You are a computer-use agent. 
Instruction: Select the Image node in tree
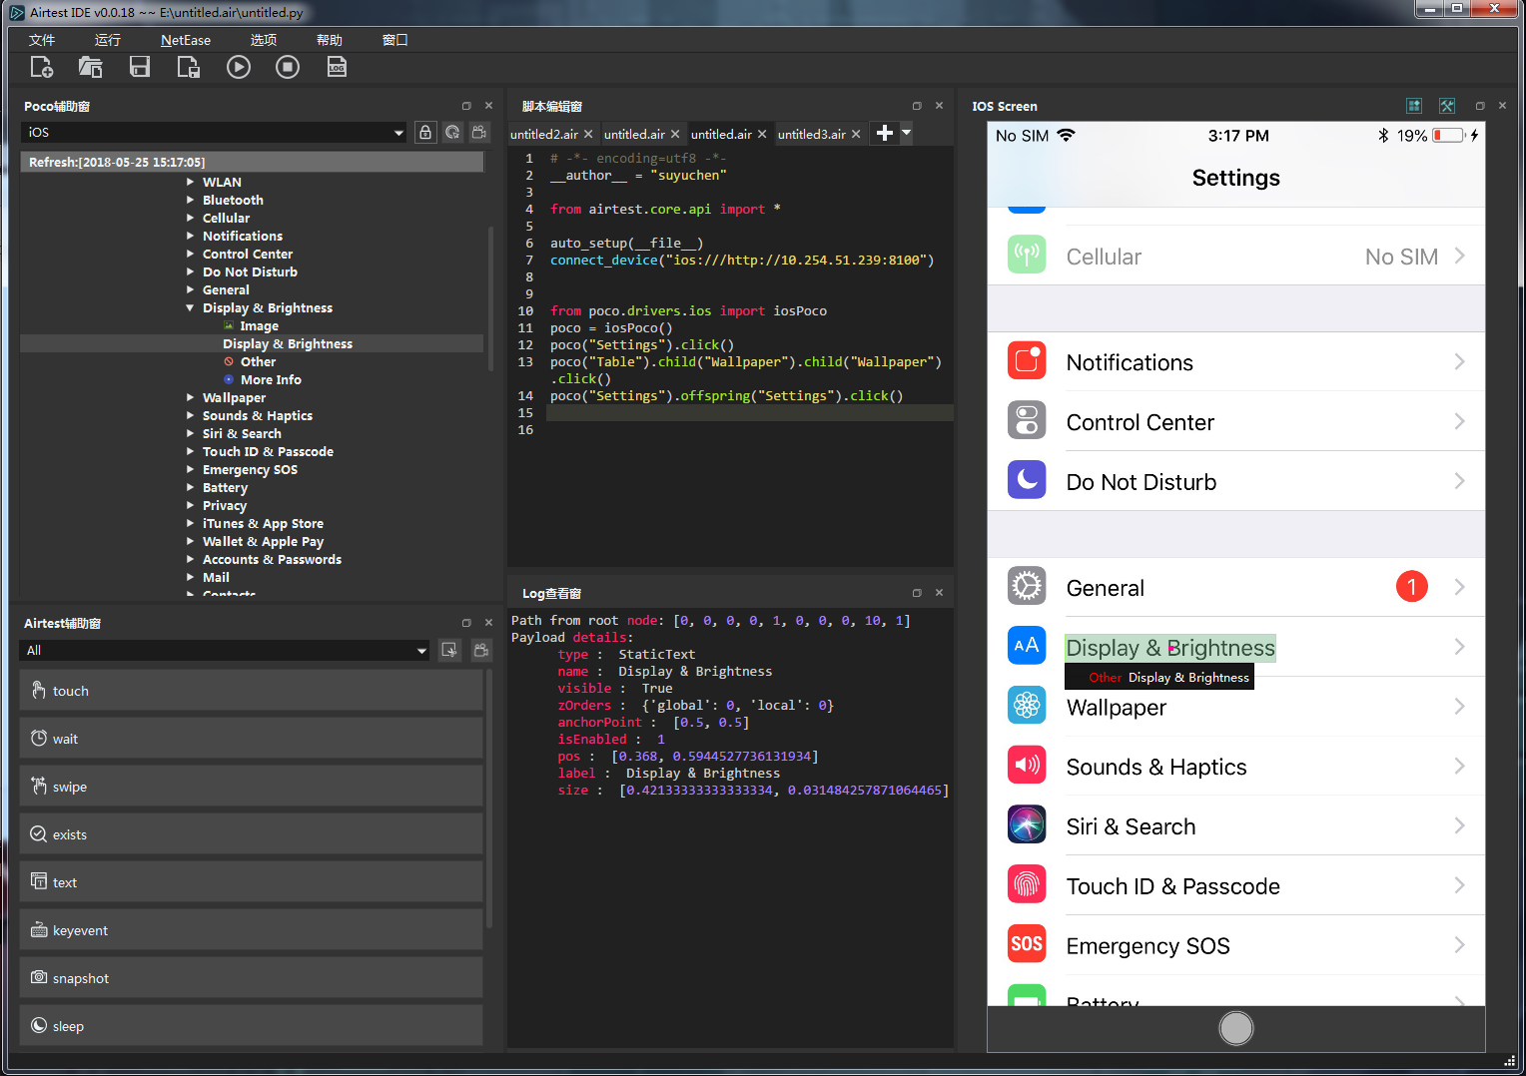click(259, 326)
